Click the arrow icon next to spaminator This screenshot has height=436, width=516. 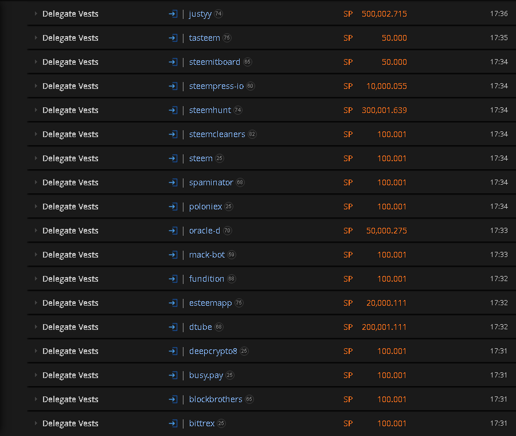click(x=173, y=182)
